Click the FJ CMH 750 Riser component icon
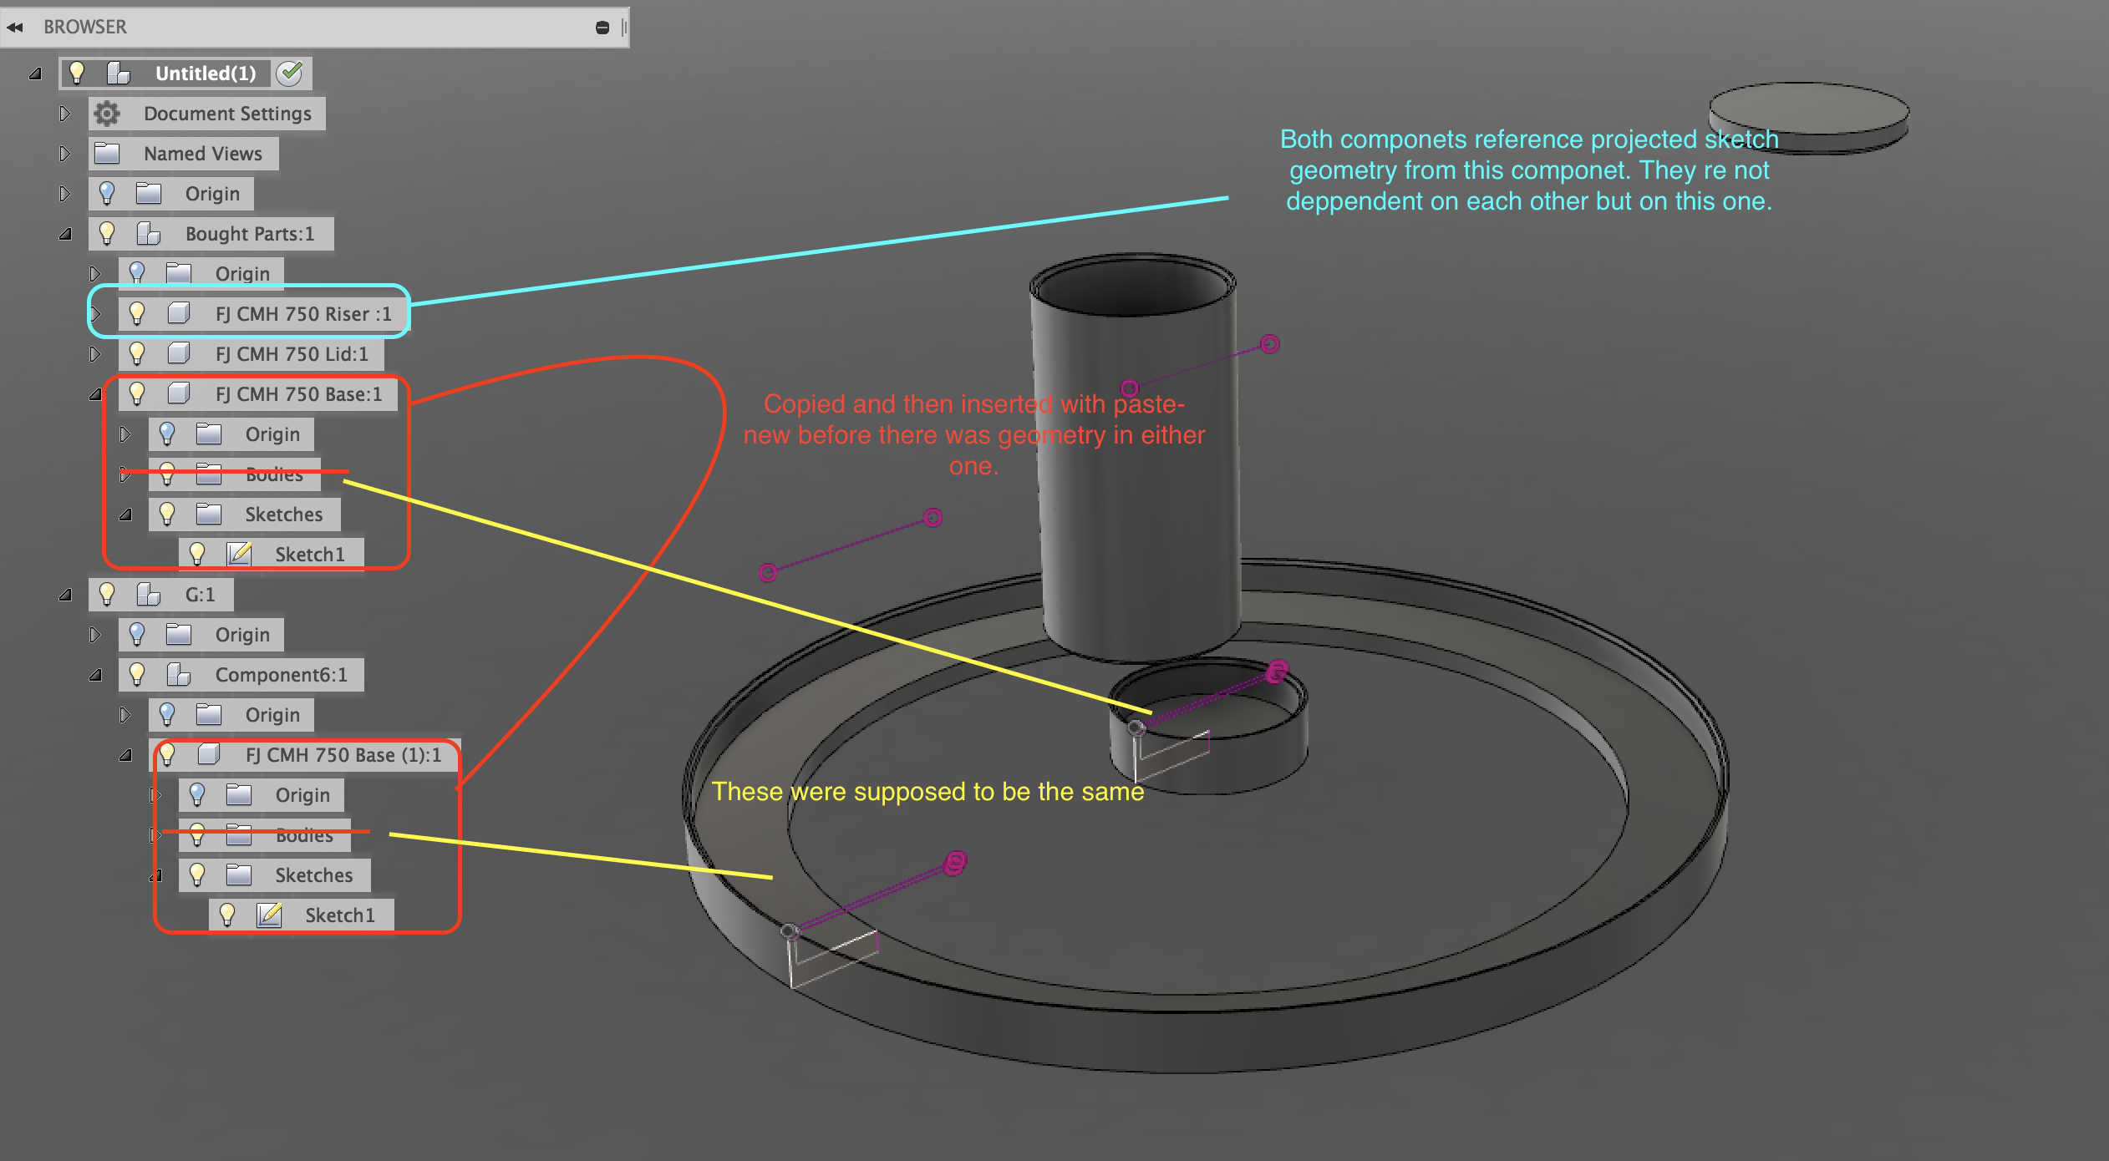This screenshot has height=1161, width=2109. (x=179, y=314)
